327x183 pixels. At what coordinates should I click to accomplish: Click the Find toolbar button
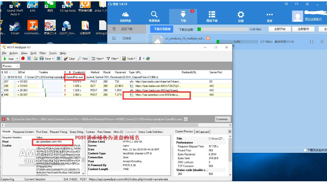click(83, 59)
